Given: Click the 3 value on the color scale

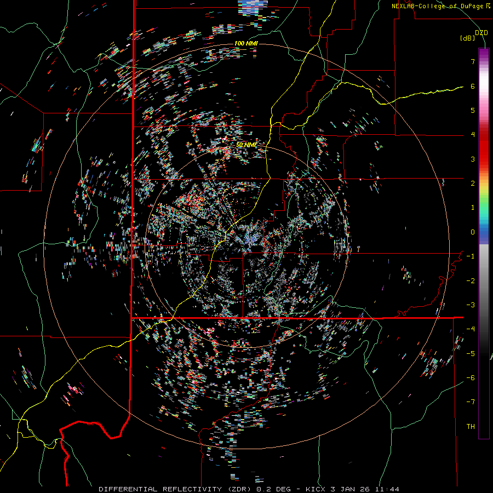Looking at the screenshot, I should [473, 159].
